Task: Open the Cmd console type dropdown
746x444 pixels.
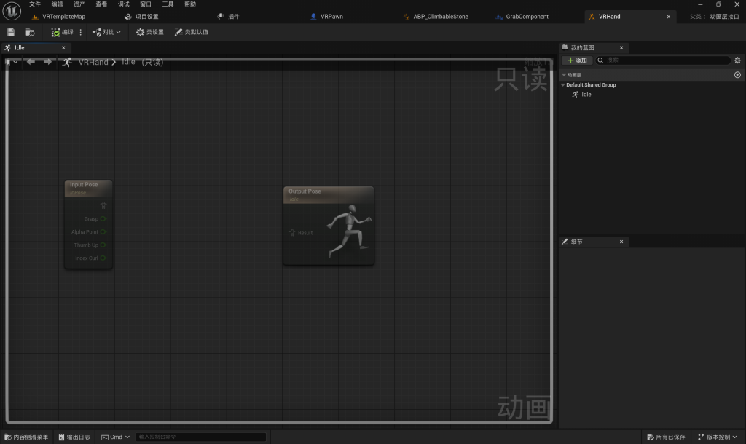Action: pyautogui.click(x=116, y=437)
